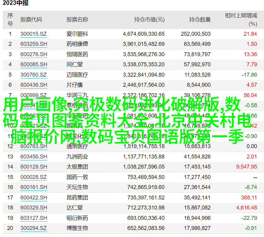Click holding quantity 11,083,526
The width and height of the screenshot is (264, 237).
point(197,75)
